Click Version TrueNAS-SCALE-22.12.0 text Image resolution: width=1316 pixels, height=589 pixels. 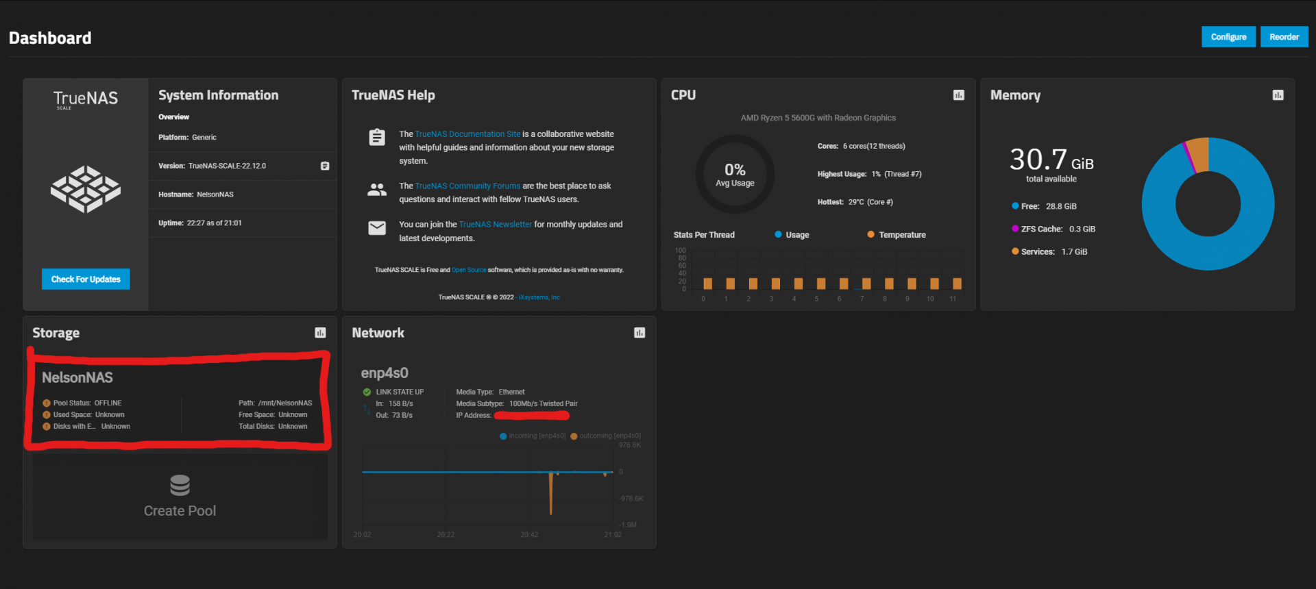tap(212, 166)
